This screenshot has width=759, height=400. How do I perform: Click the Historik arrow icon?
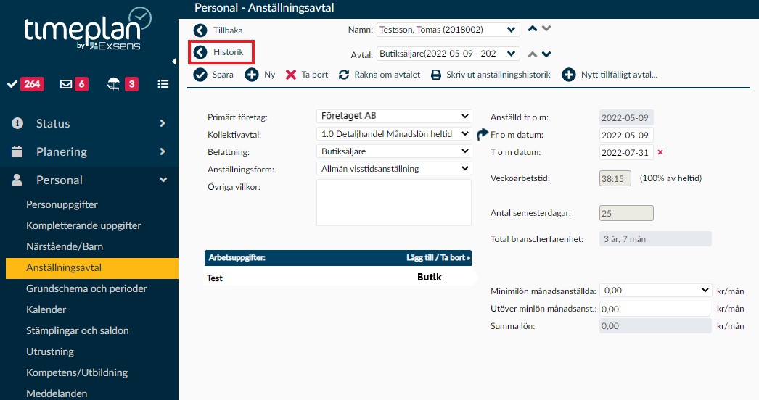pyautogui.click(x=200, y=52)
